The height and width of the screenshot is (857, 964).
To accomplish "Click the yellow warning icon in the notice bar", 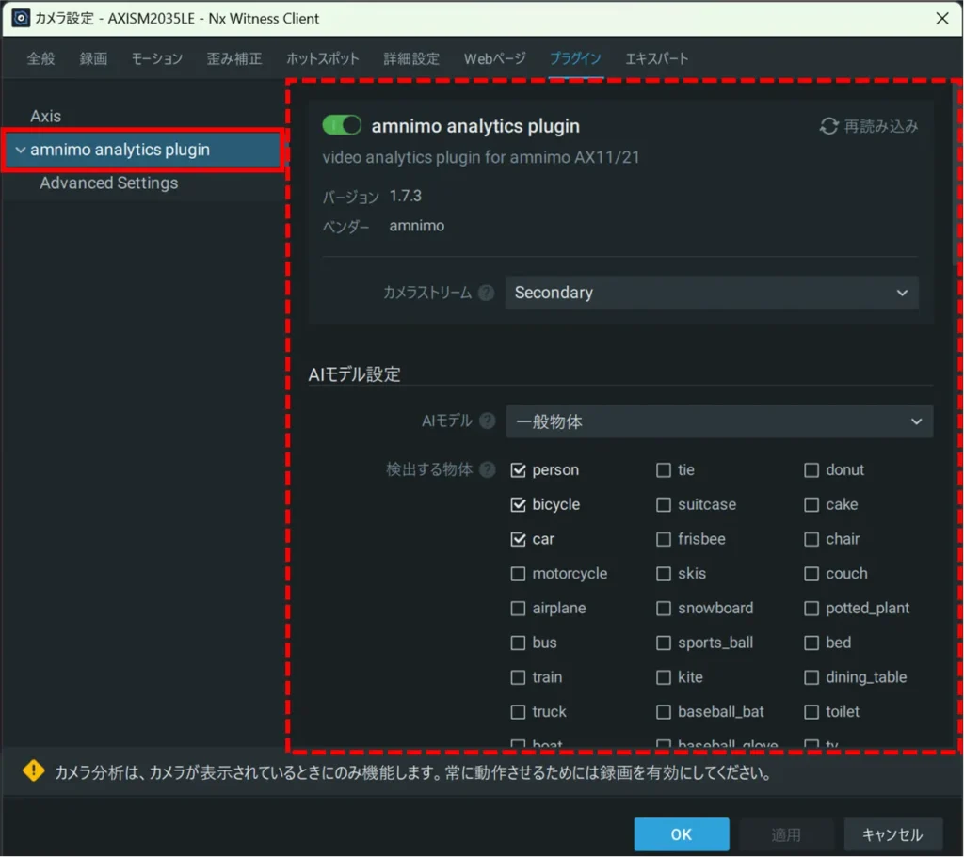I will (34, 772).
